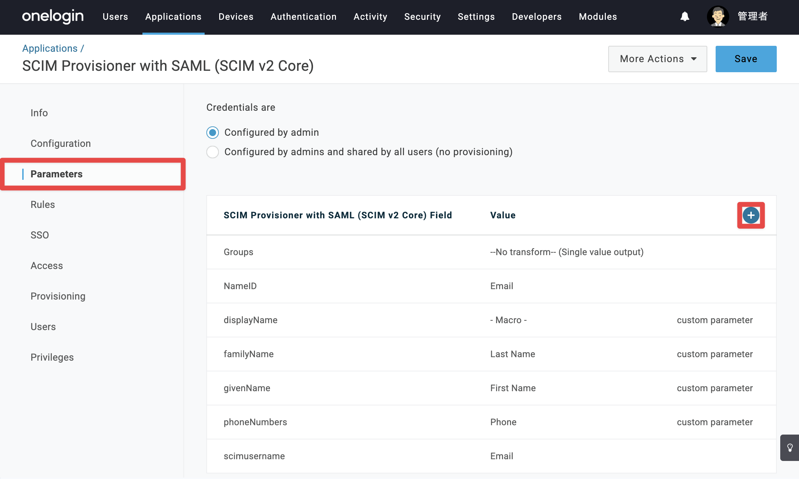Open the Developers menu
This screenshot has width=799, height=479.
point(537,17)
